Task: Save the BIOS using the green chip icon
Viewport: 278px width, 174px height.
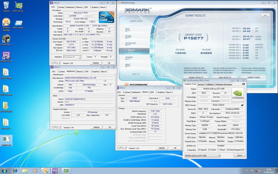Action: tap(242, 105)
